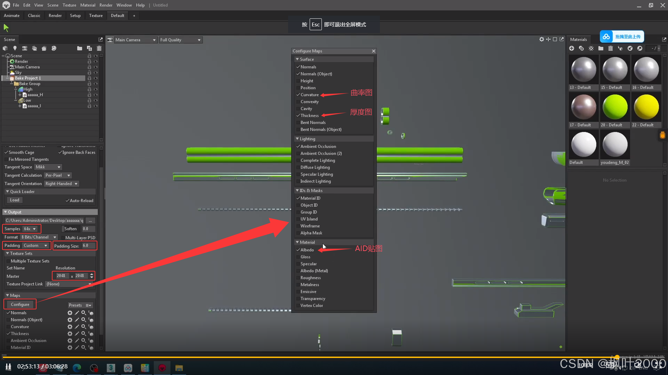Click the bake project bread icon
The height and width of the screenshot is (375, 668).
pos(44,48)
